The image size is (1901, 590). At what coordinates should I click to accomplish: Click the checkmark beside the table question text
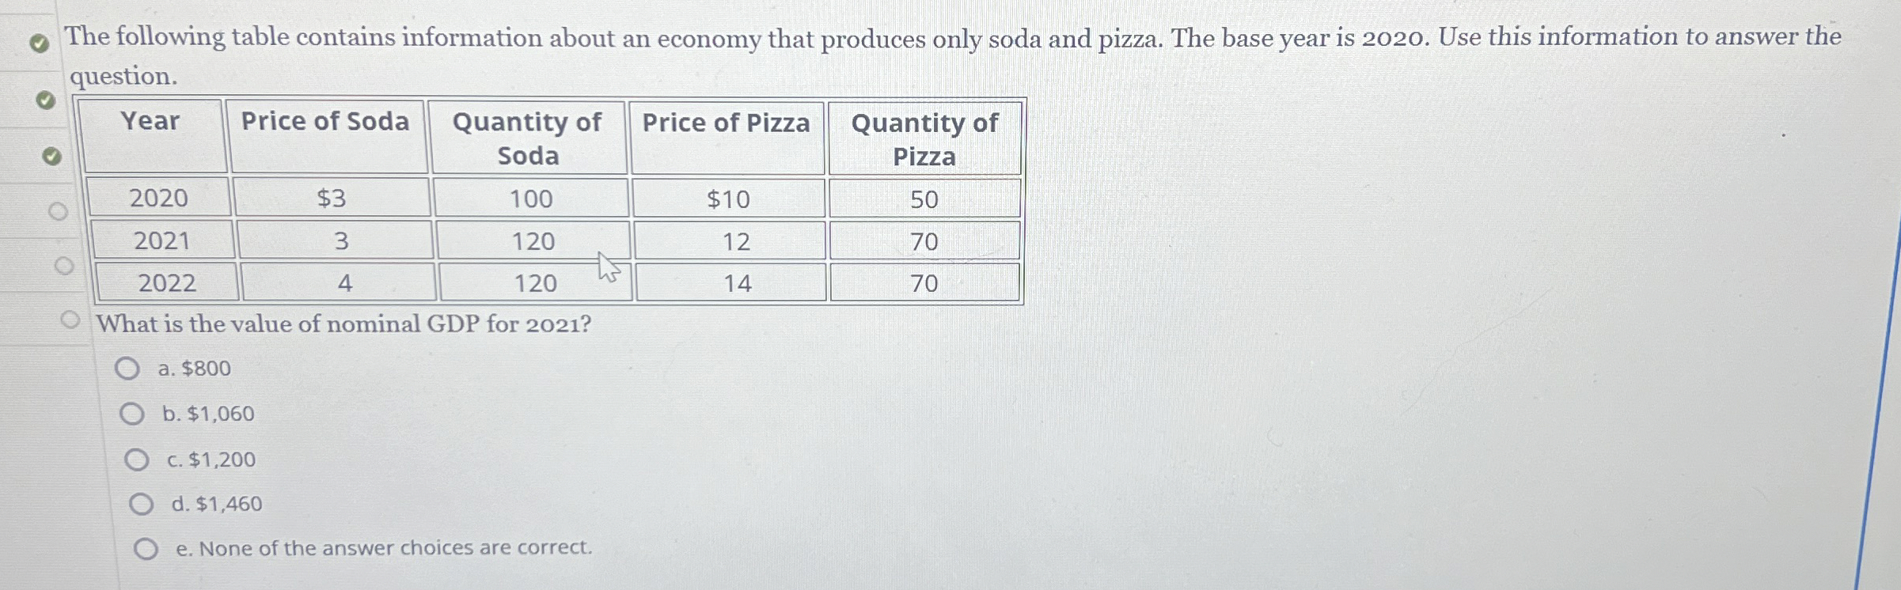(38, 43)
